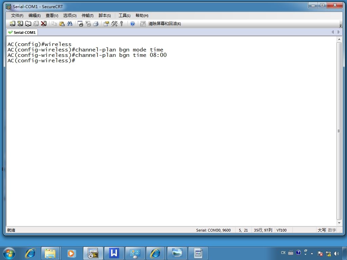Click the Disconnect red X icon

pos(44,23)
